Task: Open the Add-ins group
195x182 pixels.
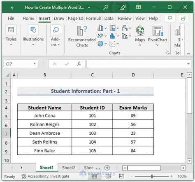Action: [56, 35]
